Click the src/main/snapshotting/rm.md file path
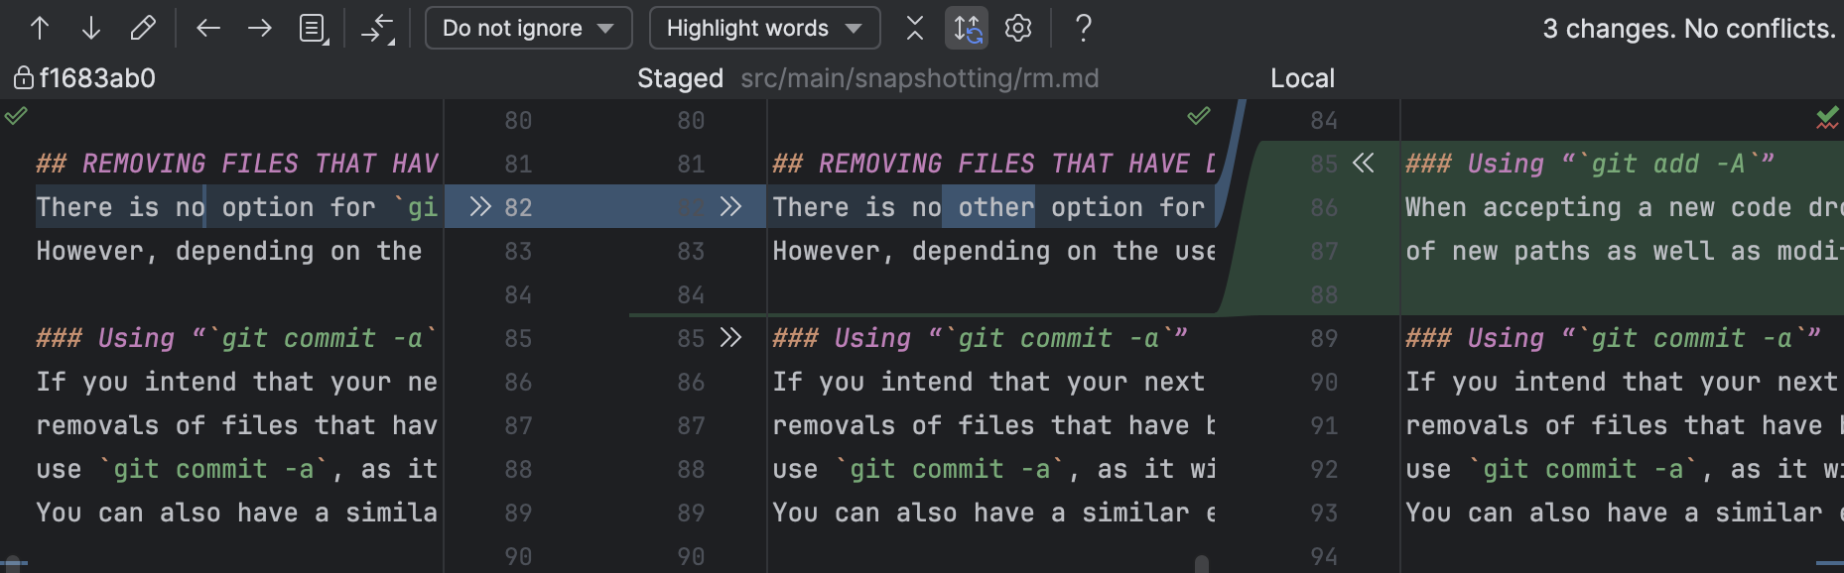Screen dimensions: 1844x573 (920, 78)
